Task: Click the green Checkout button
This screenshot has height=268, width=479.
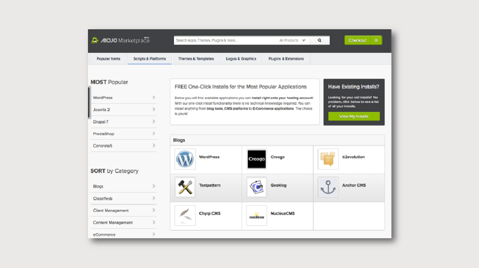Action: pyautogui.click(x=358, y=40)
